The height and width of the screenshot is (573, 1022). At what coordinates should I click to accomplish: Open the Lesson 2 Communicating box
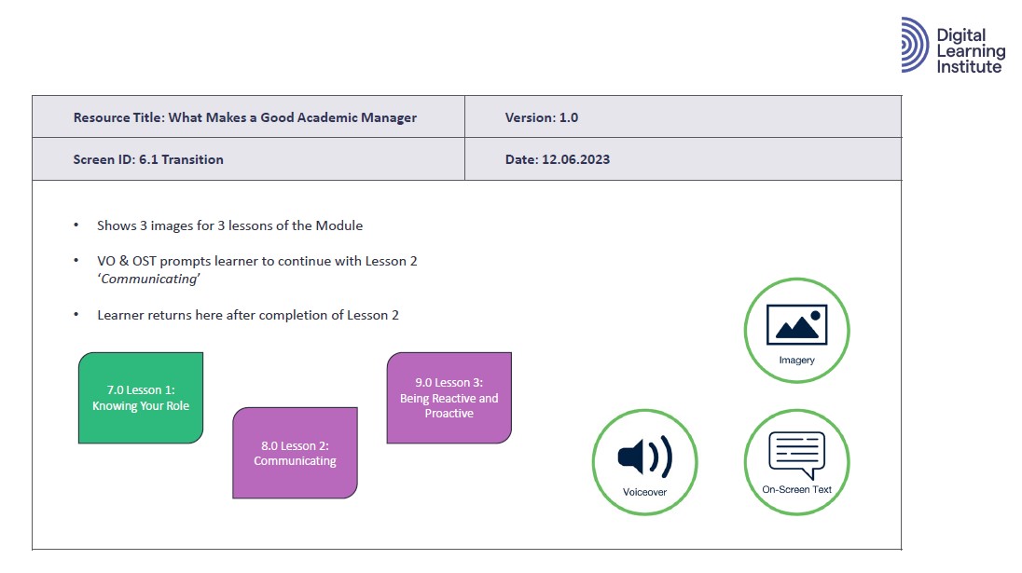click(x=295, y=453)
